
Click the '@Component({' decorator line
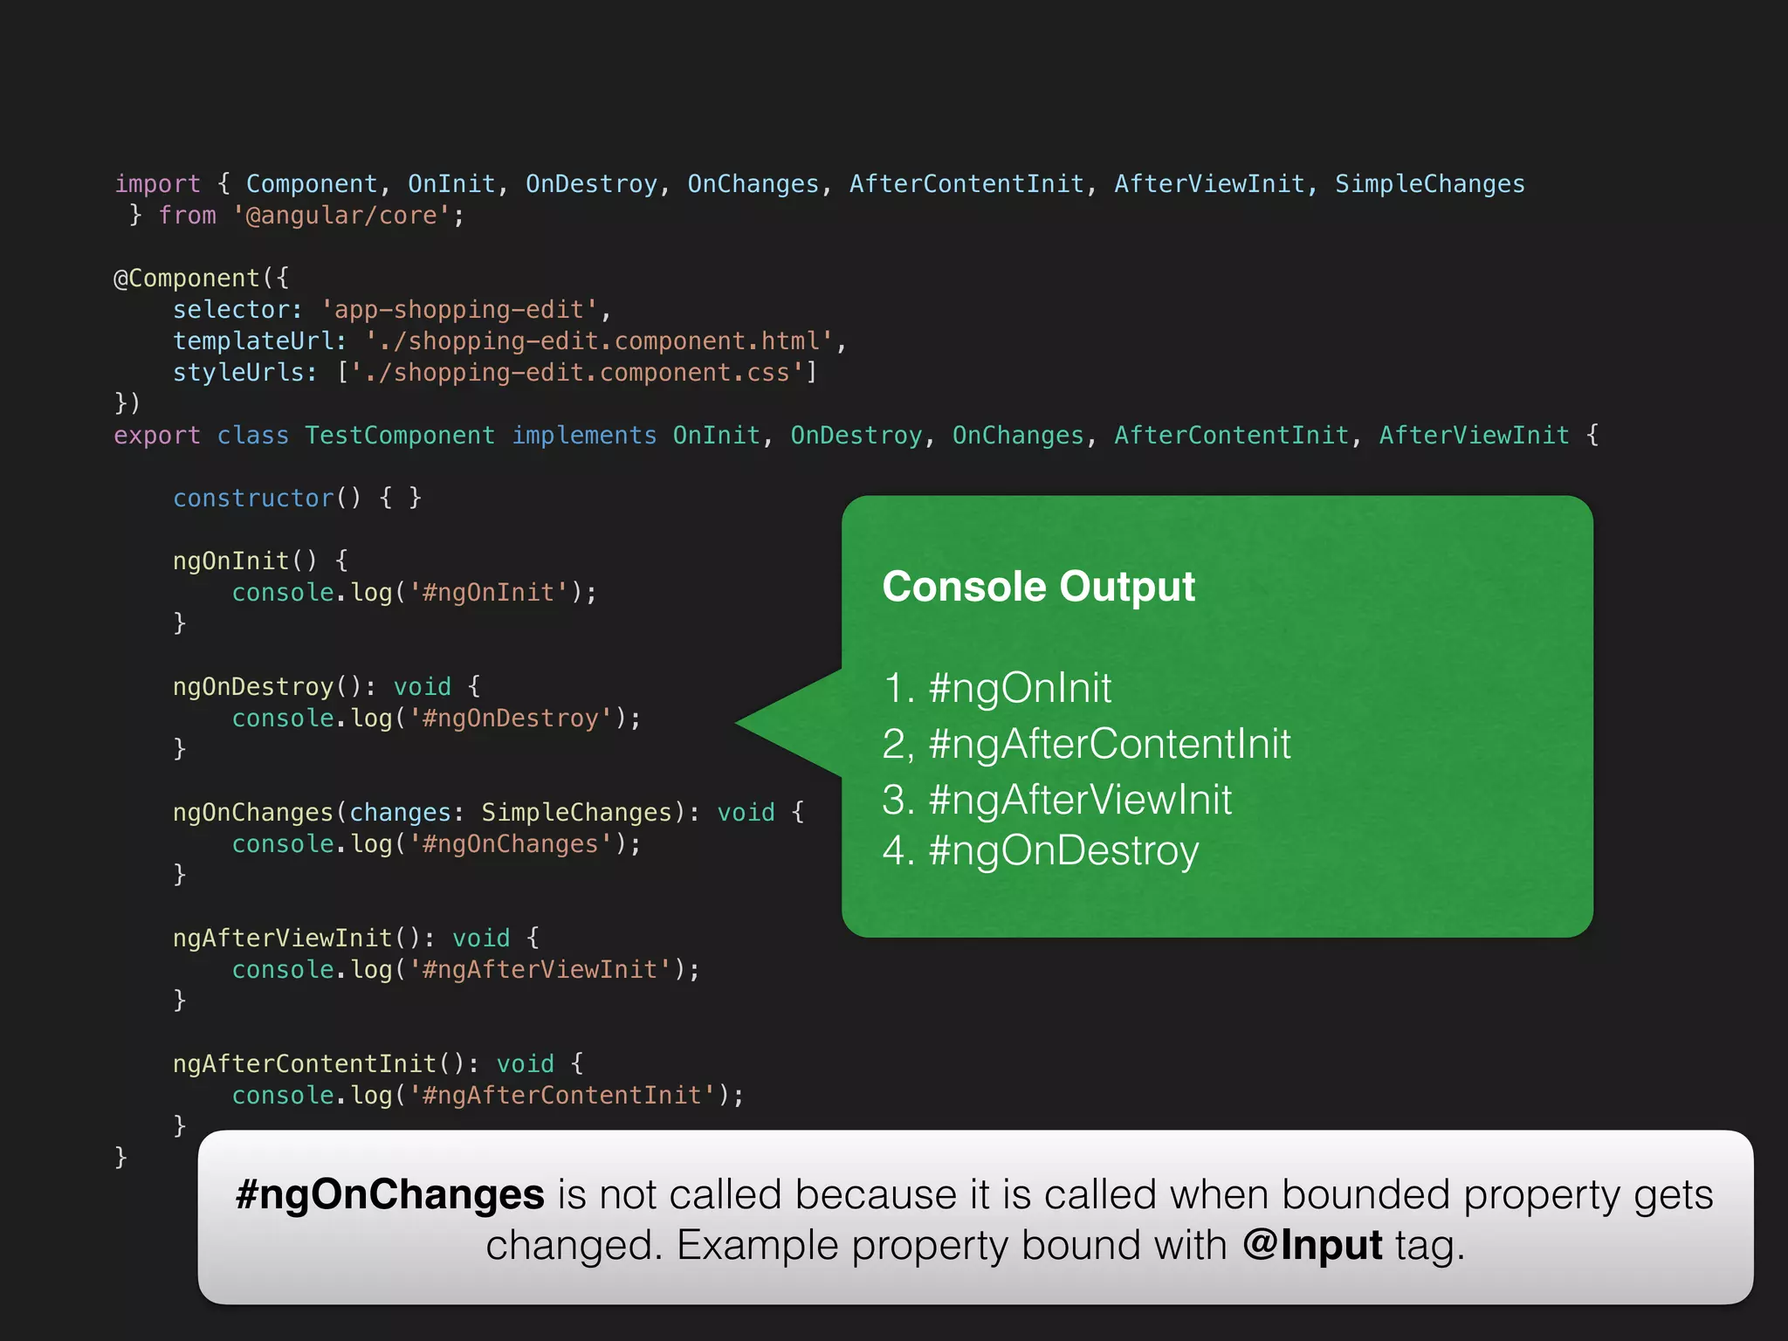(201, 279)
